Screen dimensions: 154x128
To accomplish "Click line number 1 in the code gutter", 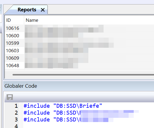I will pyautogui.click(x=16, y=106).
